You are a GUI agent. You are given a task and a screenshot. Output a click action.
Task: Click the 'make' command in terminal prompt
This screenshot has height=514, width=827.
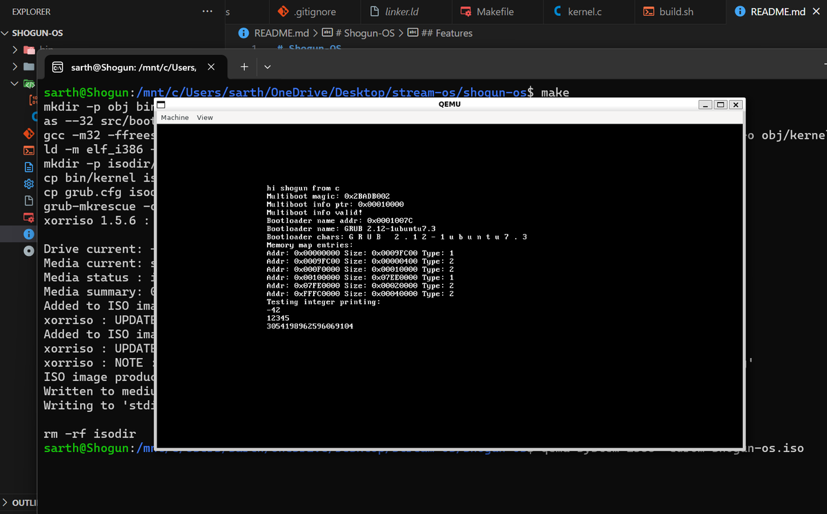[x=555, y=92]
